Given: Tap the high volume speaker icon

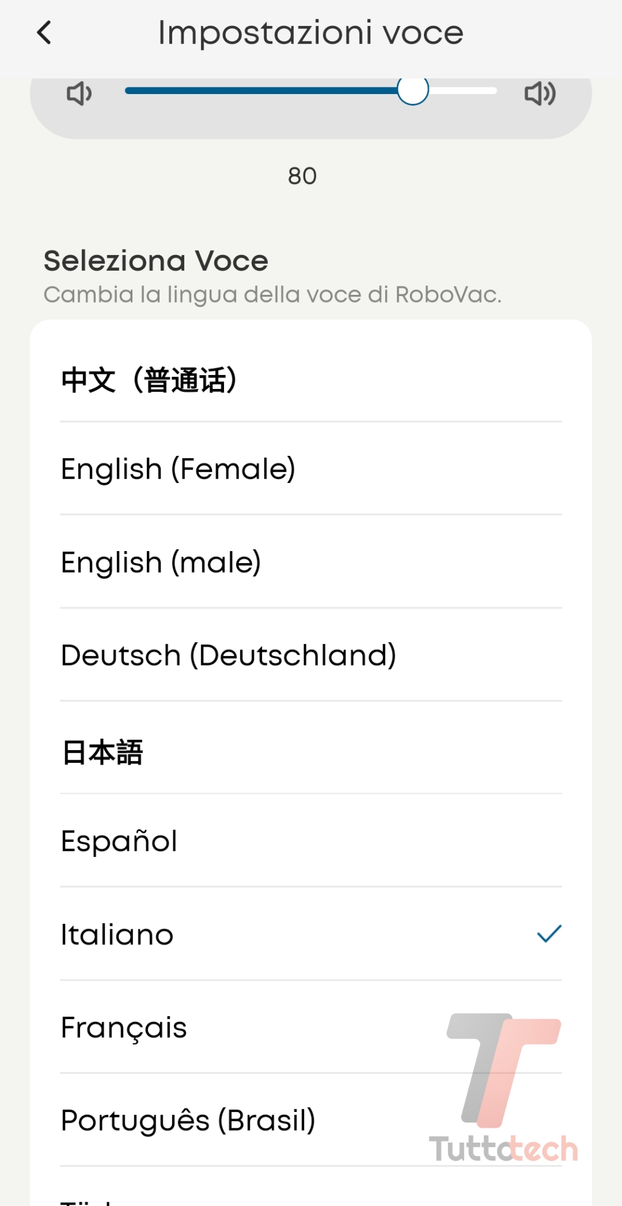Looking at the screenshot, I should pos(540,93).
